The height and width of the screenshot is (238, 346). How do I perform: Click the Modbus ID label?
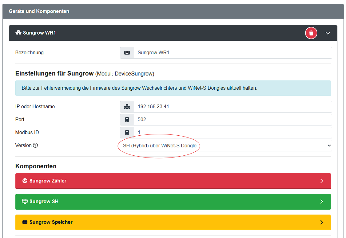[27, 133]
